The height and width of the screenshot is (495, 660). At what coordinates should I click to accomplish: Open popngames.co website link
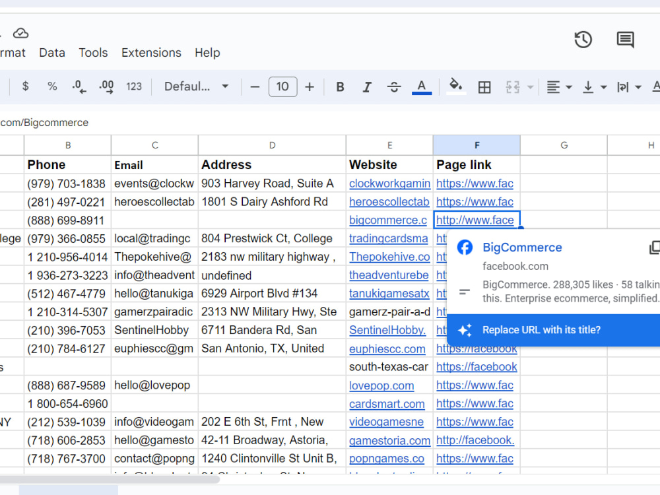tap(387, 459)
